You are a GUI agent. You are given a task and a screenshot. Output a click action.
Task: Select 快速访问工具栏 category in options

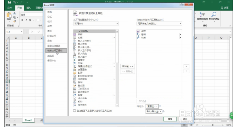click(56, 50)
